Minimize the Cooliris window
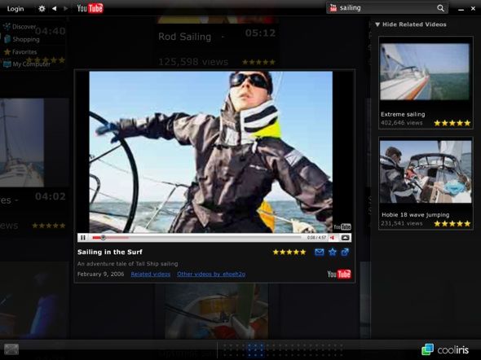 click(461, 9)
